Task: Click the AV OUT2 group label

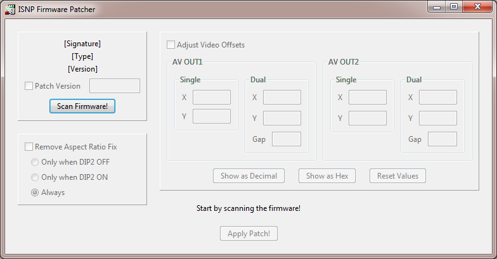Action: [344, 62]
